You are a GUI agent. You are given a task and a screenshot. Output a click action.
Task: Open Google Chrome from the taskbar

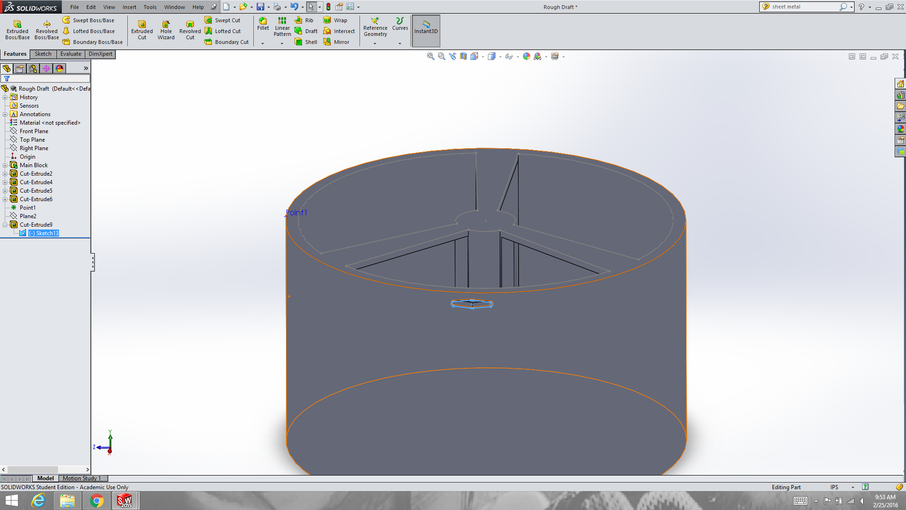pyautogui.click(x=96, y=501)
